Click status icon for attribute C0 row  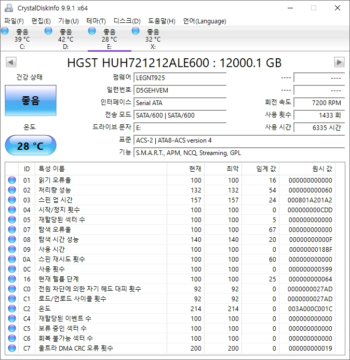coord(12,289)
